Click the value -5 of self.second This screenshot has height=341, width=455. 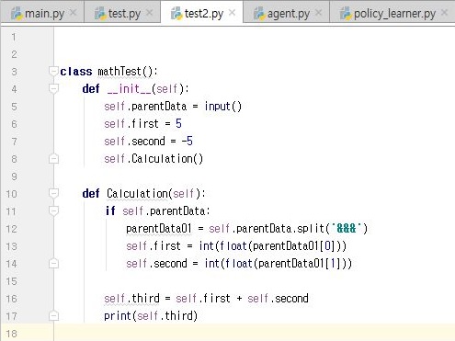(187, 142)
